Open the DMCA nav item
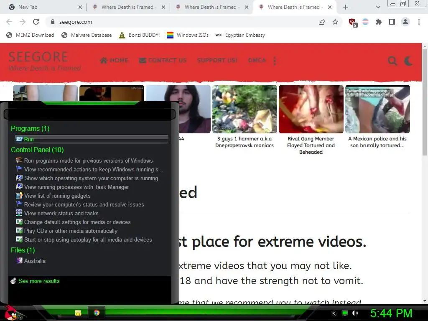428x321 pixels. tap(257, 60)
